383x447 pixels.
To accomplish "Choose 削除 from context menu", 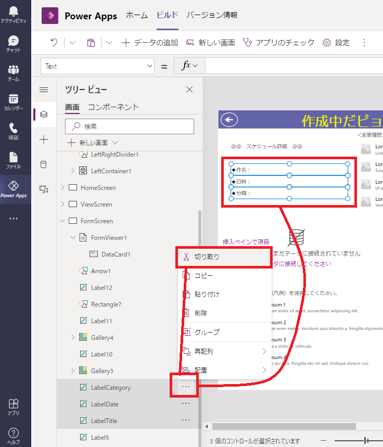I will (x=224, y=313).
